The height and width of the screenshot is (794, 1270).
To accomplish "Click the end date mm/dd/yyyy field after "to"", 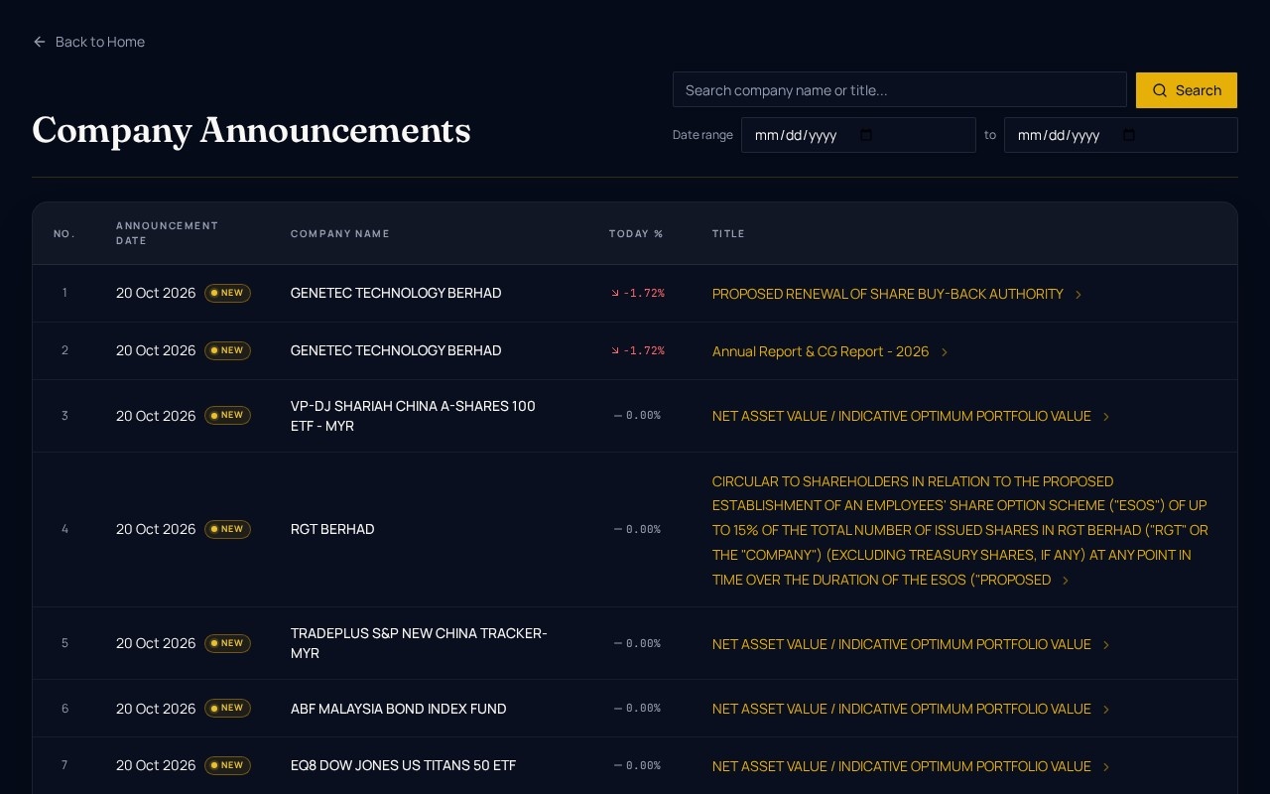I will pyautogui.click(x=1121, y=135).
